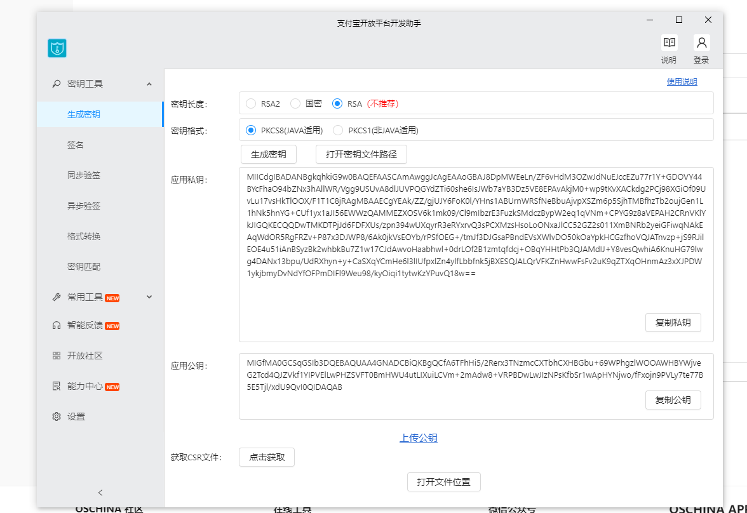The height and width of the screenshot is (513, 747).
Task: Click the 复制私钥 button
Action: (x=673, y=323)
